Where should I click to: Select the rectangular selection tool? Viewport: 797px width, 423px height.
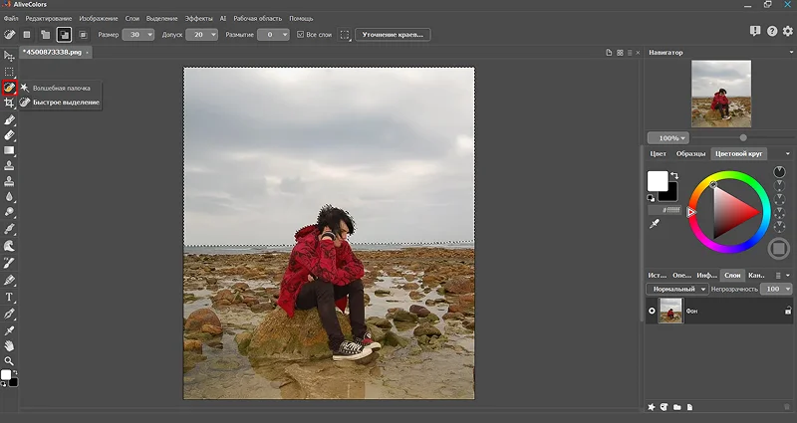pos(9,72)
